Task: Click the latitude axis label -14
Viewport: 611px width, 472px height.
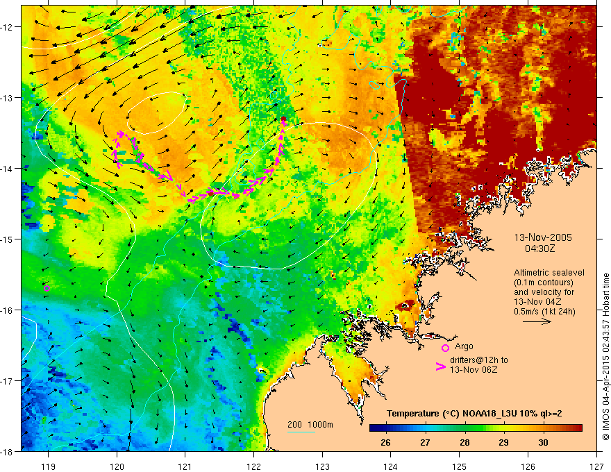Action: click(x=8, y=169)
